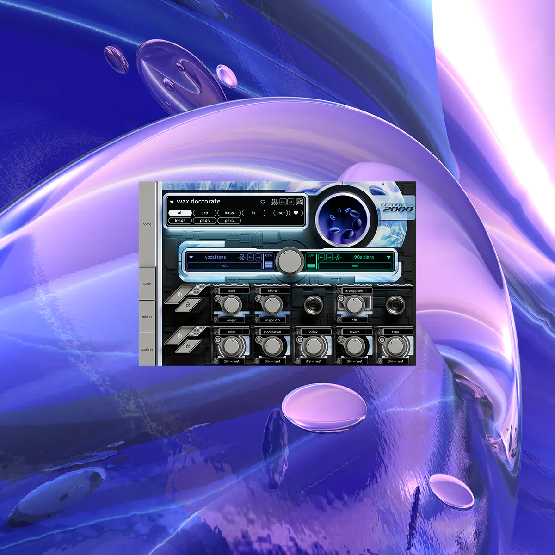The image size is (555, 555).
Task: Step to next vocal tone layer sound
Action: [x=258, y=257]
